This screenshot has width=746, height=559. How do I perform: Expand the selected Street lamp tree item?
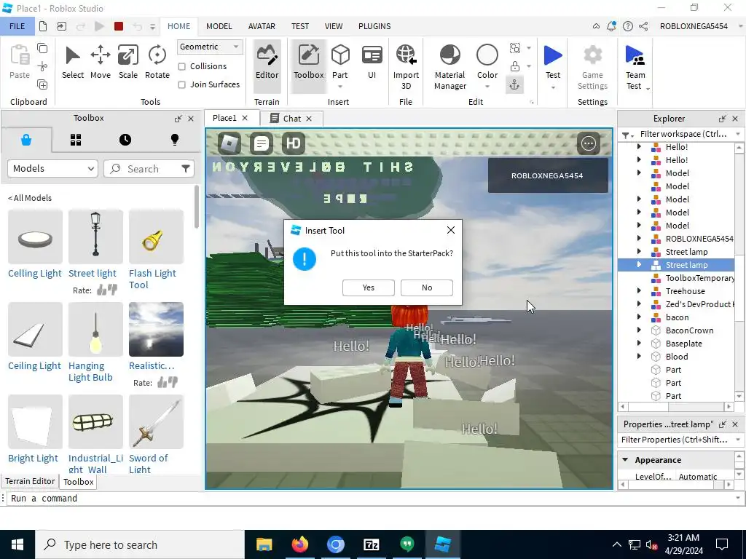639,264
